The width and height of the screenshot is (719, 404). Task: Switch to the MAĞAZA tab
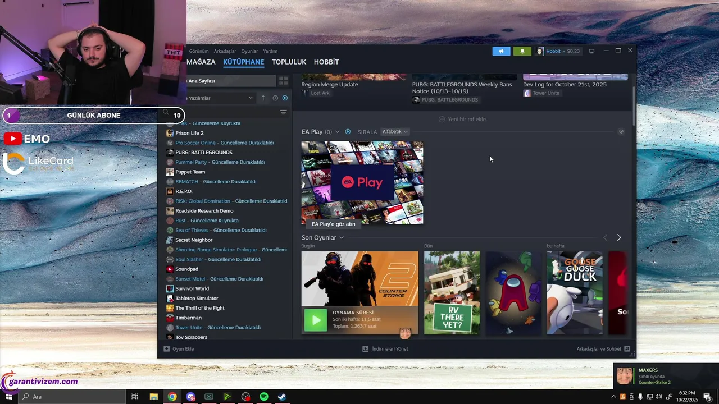point(201,62)
